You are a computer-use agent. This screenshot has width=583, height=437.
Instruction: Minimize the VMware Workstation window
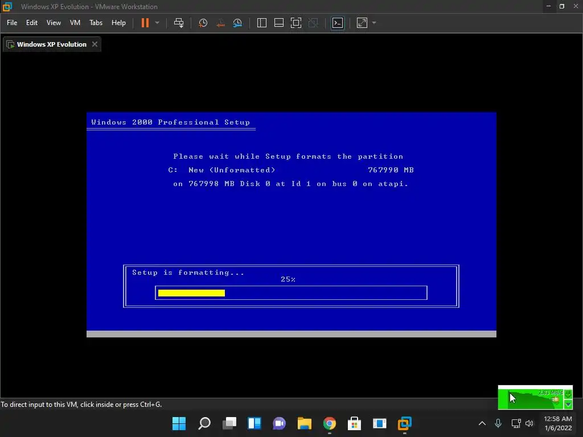click(x=548, y=6)
